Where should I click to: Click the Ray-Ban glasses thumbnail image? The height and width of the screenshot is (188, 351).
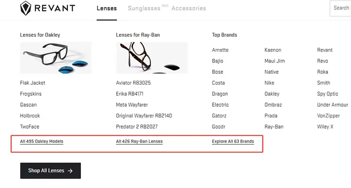[x=152, y=58]
